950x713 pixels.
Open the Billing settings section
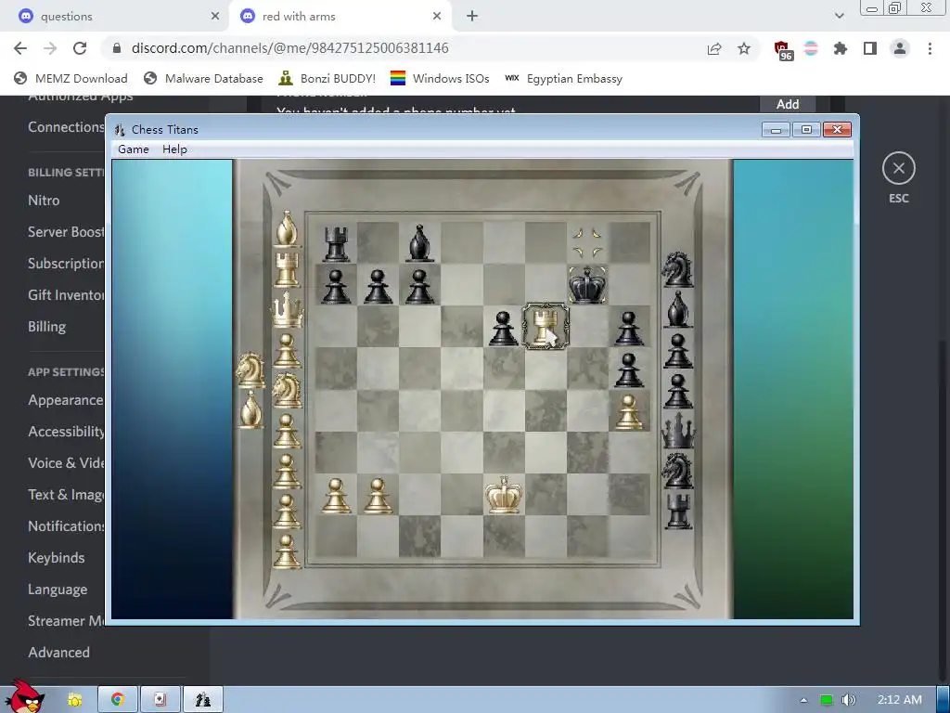tap(46, 326)
